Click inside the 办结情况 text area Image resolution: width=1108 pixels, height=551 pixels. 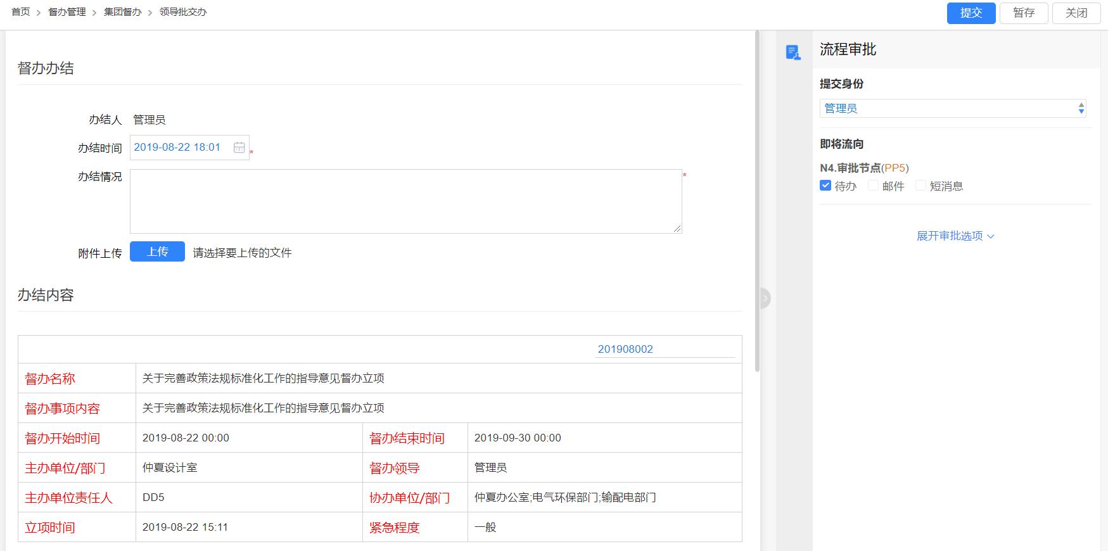point(405,201)
